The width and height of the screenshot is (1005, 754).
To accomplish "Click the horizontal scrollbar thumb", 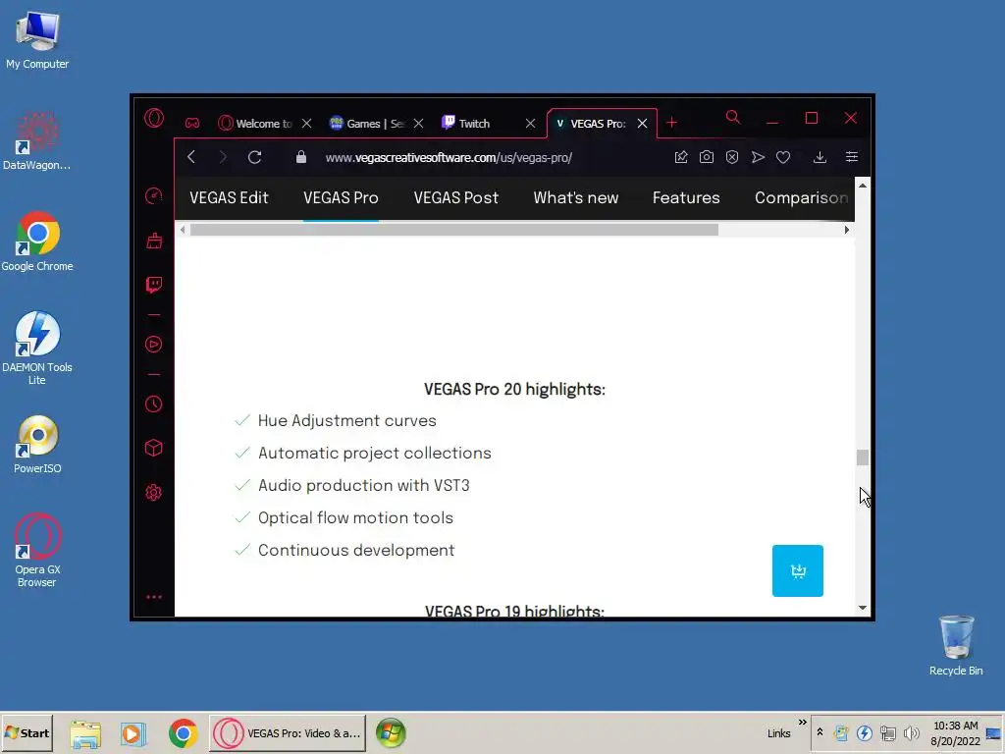I will 453,230.
